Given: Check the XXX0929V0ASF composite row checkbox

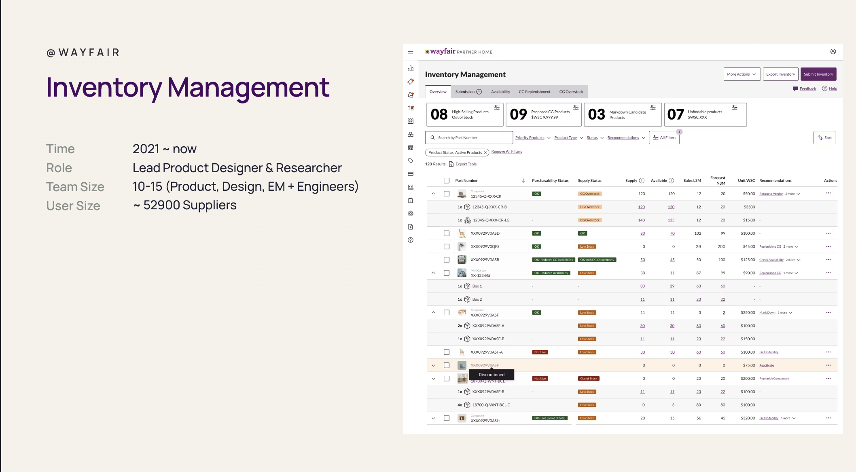Looking at the screenshot, I should [447, 312].
